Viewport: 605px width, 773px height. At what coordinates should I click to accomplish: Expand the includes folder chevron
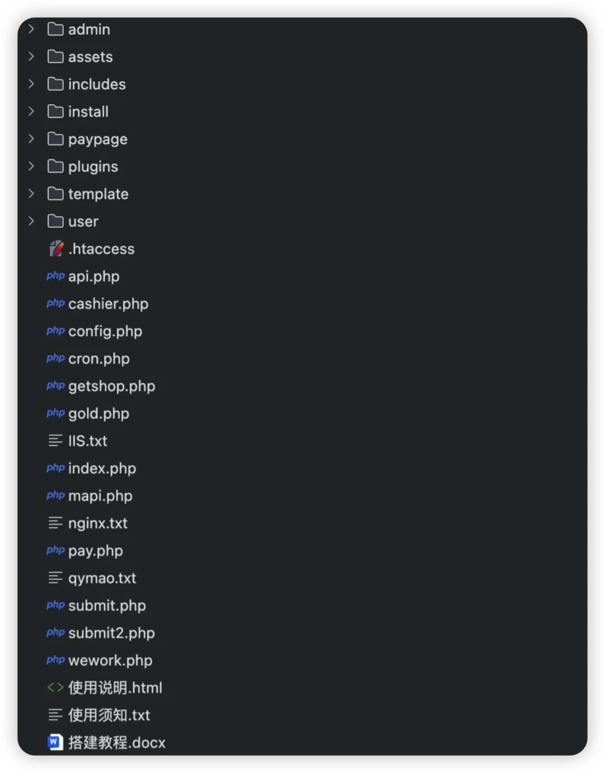click(31, 84)
